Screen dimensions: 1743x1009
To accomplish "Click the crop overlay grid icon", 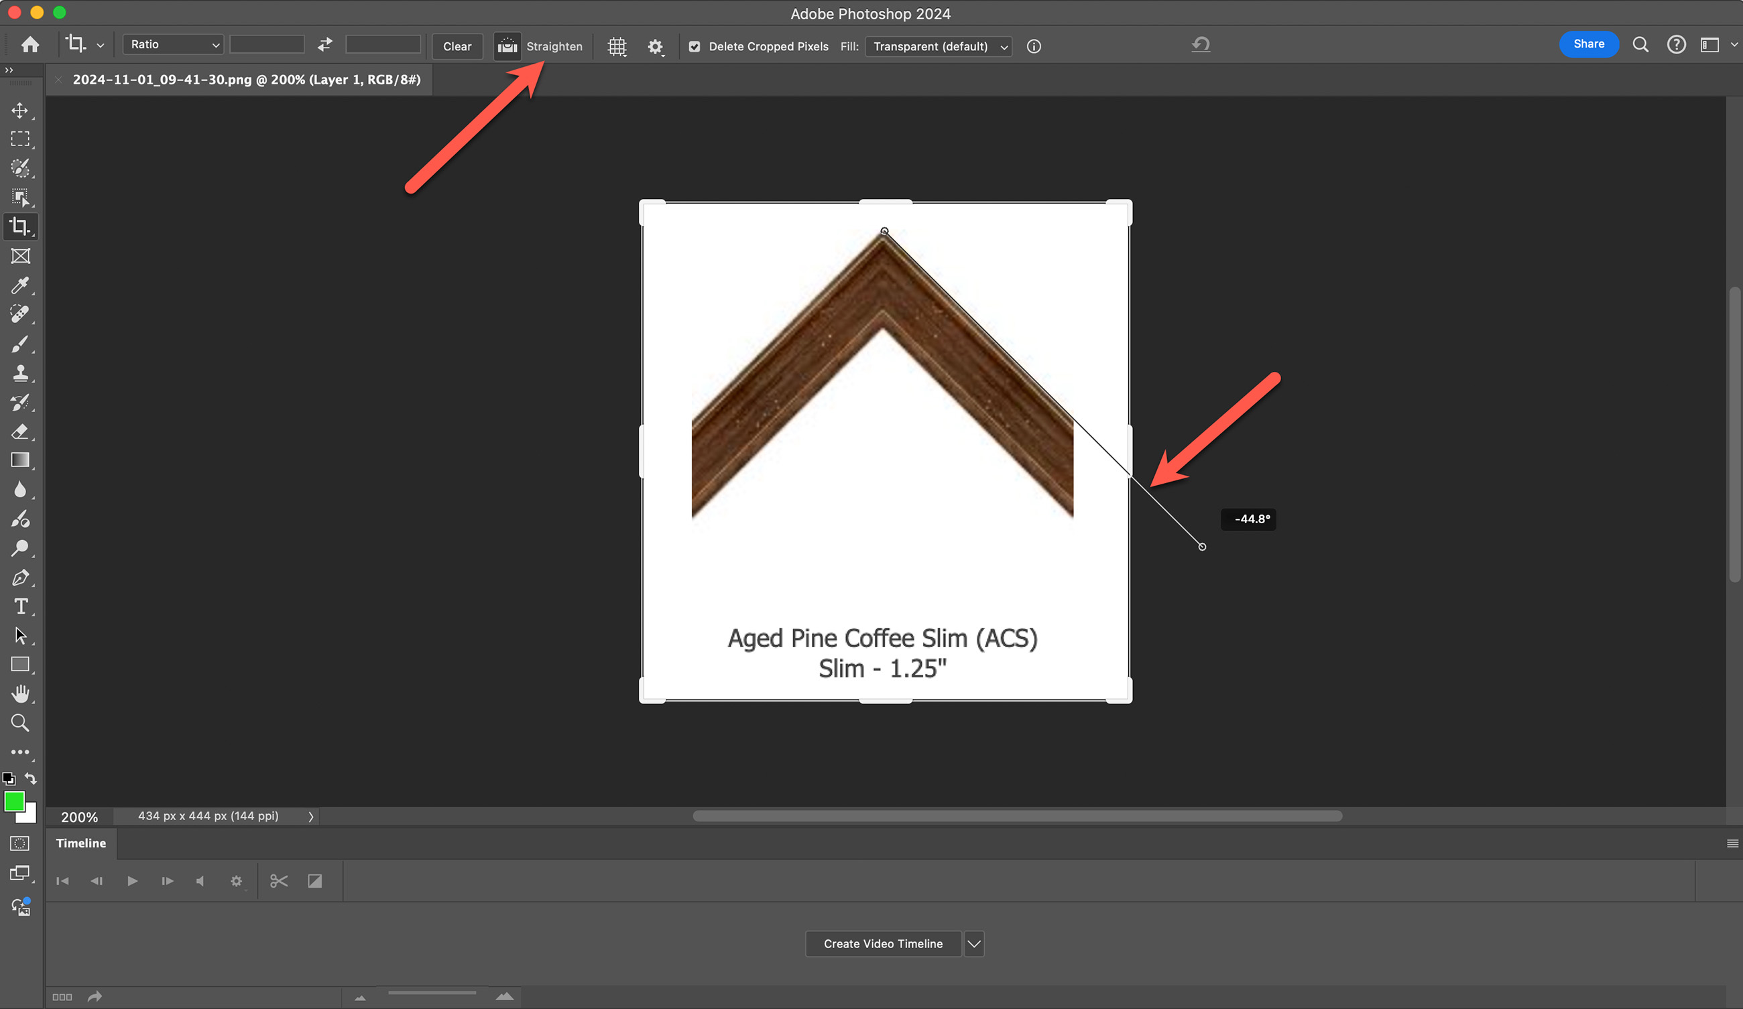I will click(x=616, y=46).
